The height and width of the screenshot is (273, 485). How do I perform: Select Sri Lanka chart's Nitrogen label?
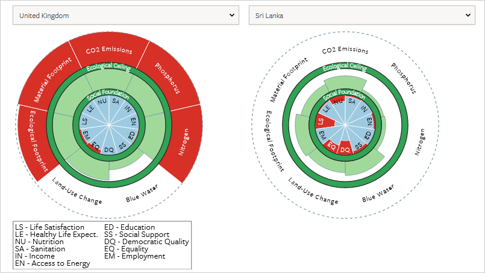420,142
